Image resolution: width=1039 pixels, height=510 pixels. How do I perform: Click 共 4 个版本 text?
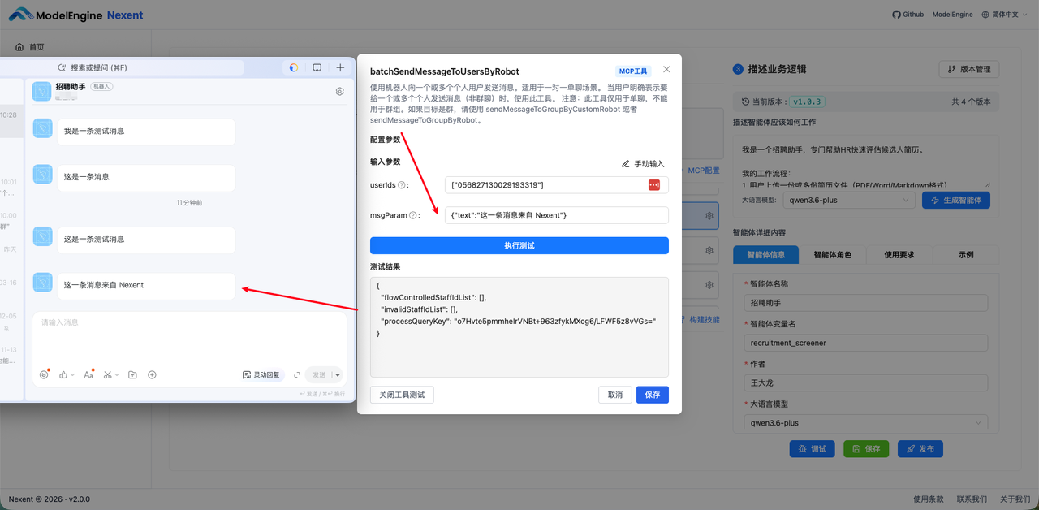(x=971, y=102)
